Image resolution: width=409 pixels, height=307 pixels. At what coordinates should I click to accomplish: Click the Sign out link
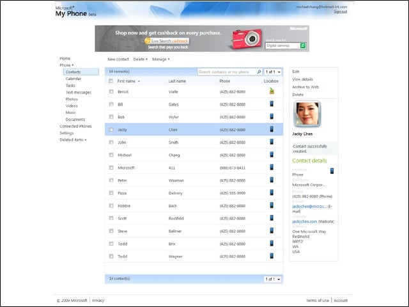point(341,12)
